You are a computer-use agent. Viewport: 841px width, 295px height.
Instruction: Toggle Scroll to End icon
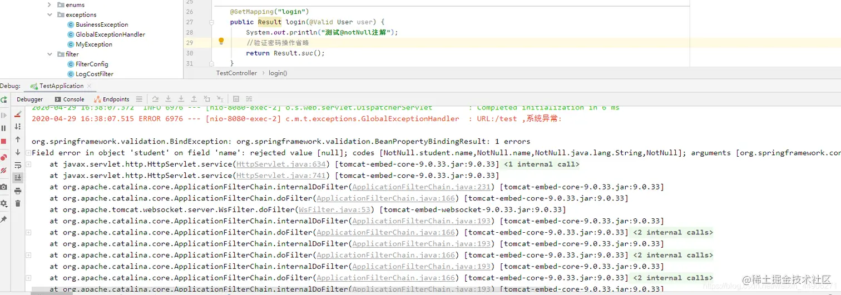[18, 178]
